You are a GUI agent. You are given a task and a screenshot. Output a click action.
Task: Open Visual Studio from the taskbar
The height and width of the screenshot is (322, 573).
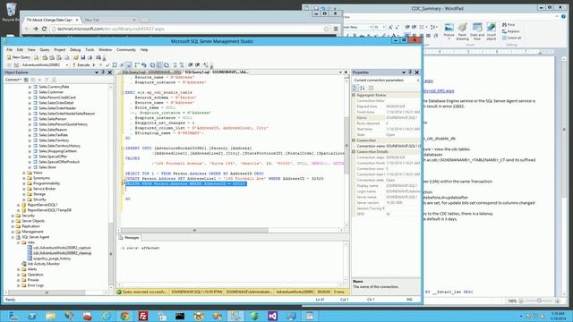pyautogui.click(x=272, y=316)
